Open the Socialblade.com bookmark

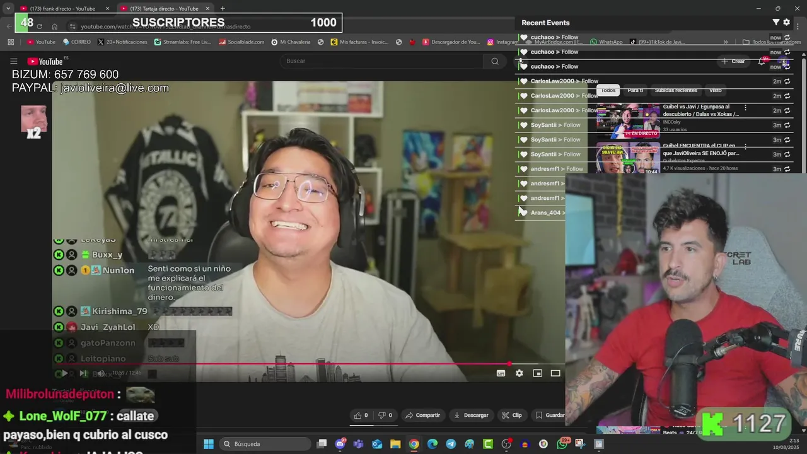pyautogui.click(x=241, y=42)
